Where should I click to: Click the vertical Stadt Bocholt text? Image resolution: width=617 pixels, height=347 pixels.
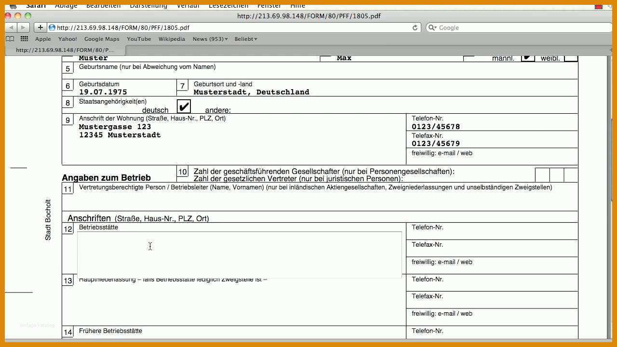click(48, 220)
